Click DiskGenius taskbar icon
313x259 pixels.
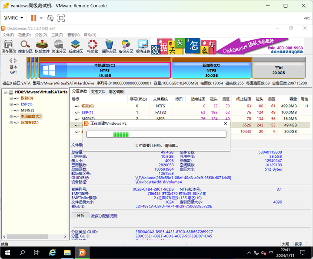coord(82,253)
